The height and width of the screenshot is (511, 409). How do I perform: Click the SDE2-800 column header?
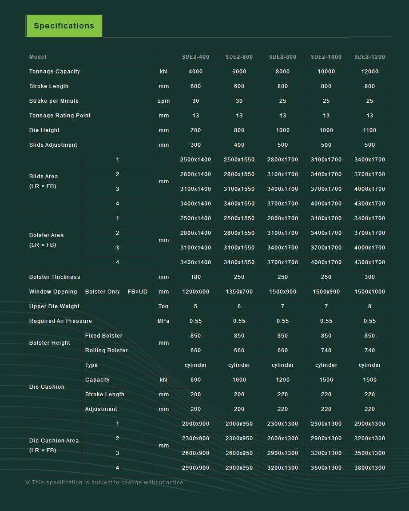282,57
